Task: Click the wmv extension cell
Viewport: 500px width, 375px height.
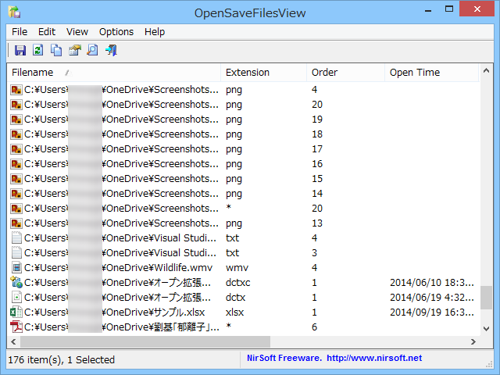Action: click(237, 268)
